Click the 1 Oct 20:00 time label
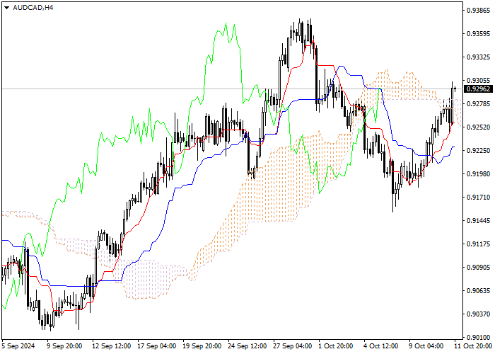495x354 pixels. 336,346
